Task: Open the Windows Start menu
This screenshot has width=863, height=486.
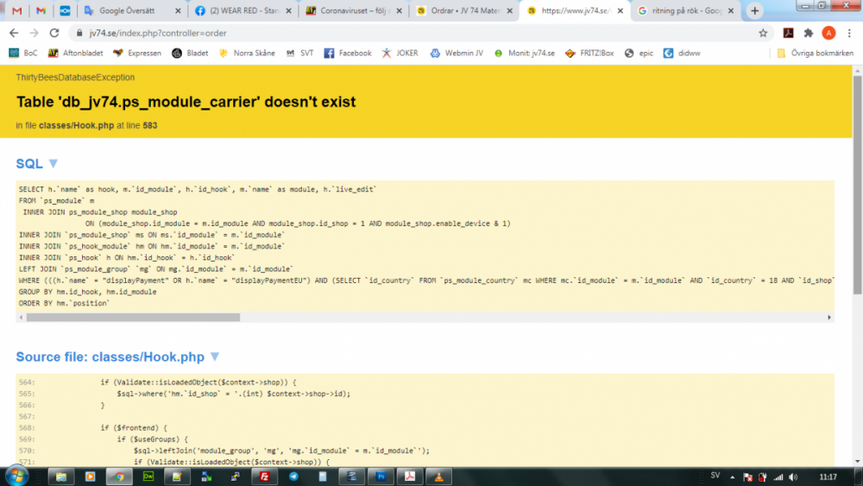Action: tap(16, 477)
